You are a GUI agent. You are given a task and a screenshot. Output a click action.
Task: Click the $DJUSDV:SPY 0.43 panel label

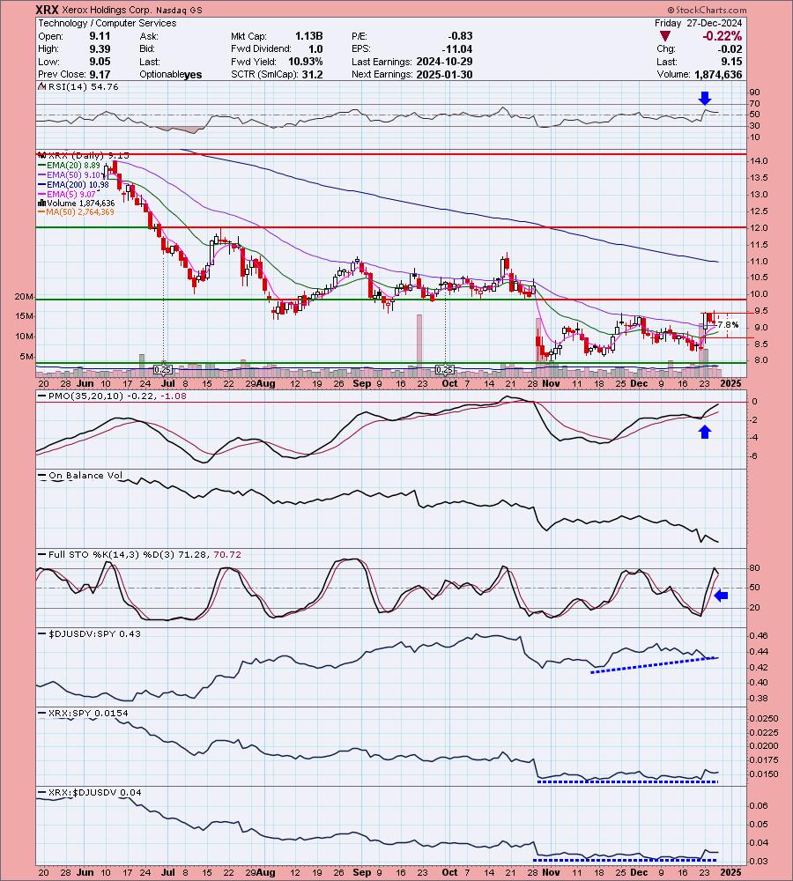(88, 633)
